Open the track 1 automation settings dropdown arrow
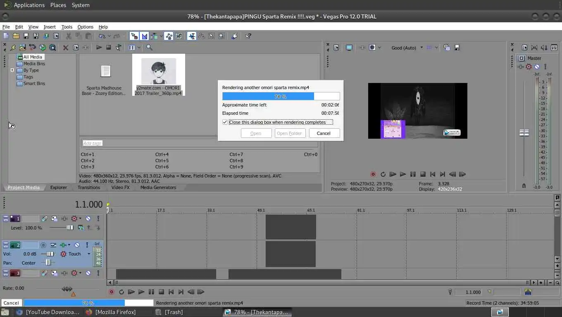This screenshot has height=317, width=562. 80,218
